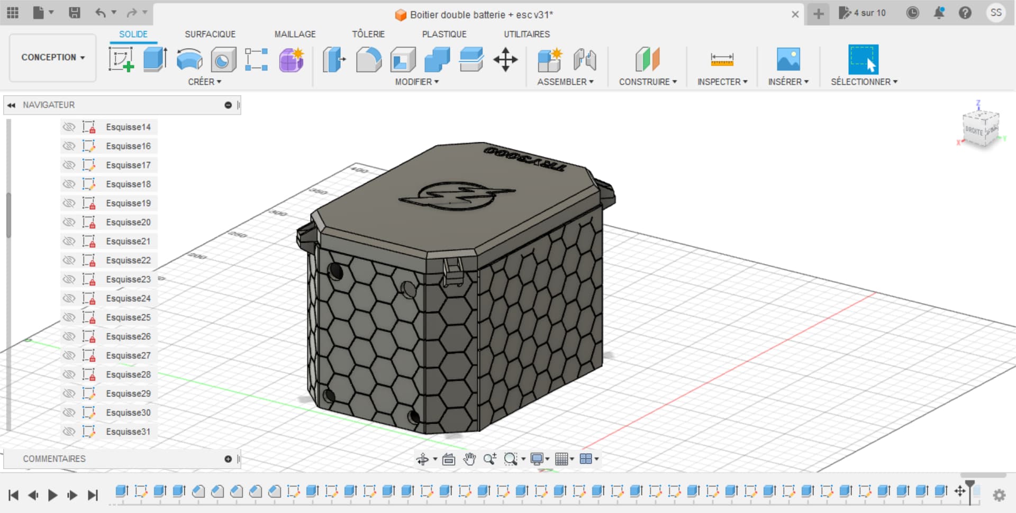Screen dimensions: 1016x513
Task: Click the Undo arrow
Action: (x=100, y=13)
